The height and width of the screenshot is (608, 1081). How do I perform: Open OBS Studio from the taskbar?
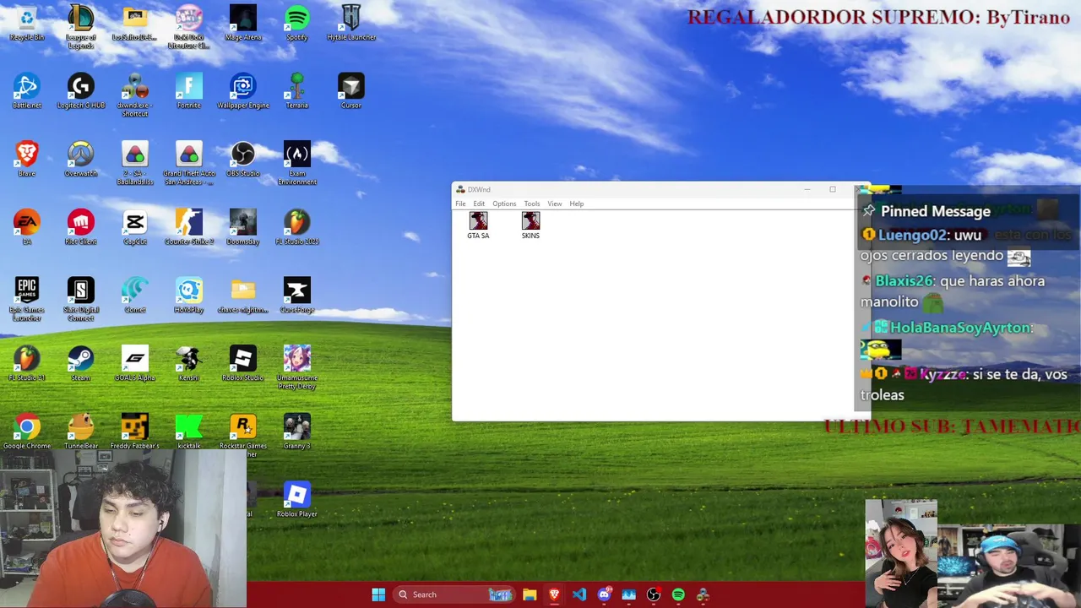pyautogui.click(x=654, y=594)
